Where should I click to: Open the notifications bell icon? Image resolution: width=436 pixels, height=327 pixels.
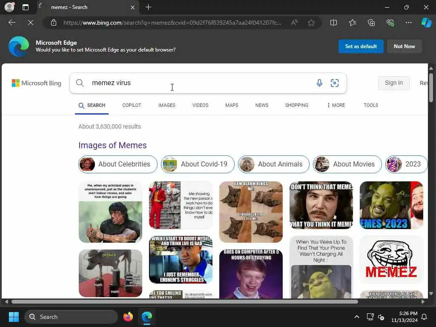(x=425, y=317)
